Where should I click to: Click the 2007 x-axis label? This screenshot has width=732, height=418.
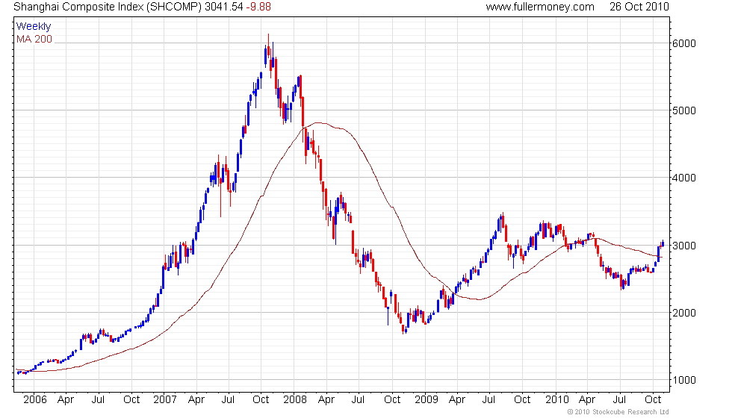coord(165,399)
